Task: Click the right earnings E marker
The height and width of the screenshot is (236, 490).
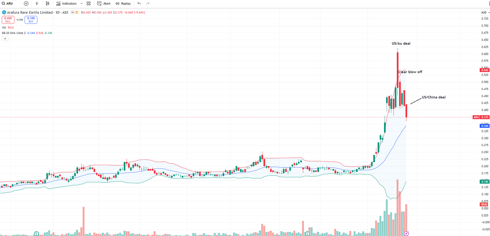Action: (x=307, y=233)
